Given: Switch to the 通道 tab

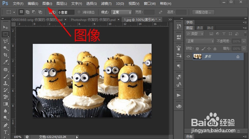Looking at the screenshot, I should (200, 28).
